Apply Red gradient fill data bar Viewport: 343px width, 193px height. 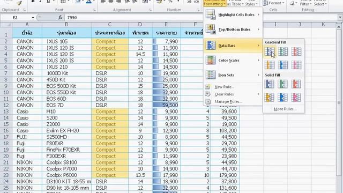(x=296, y=51)
